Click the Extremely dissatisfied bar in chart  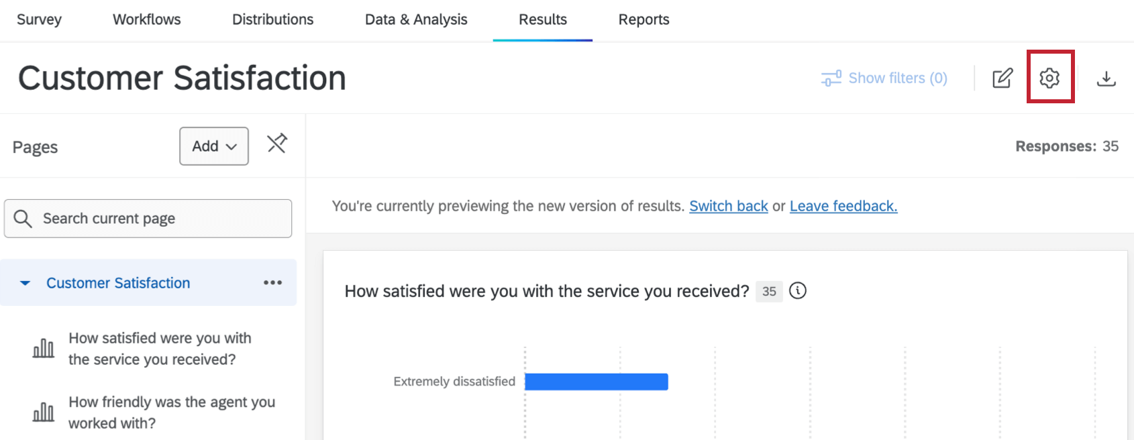pyautogui.click(x=596, y=381)
